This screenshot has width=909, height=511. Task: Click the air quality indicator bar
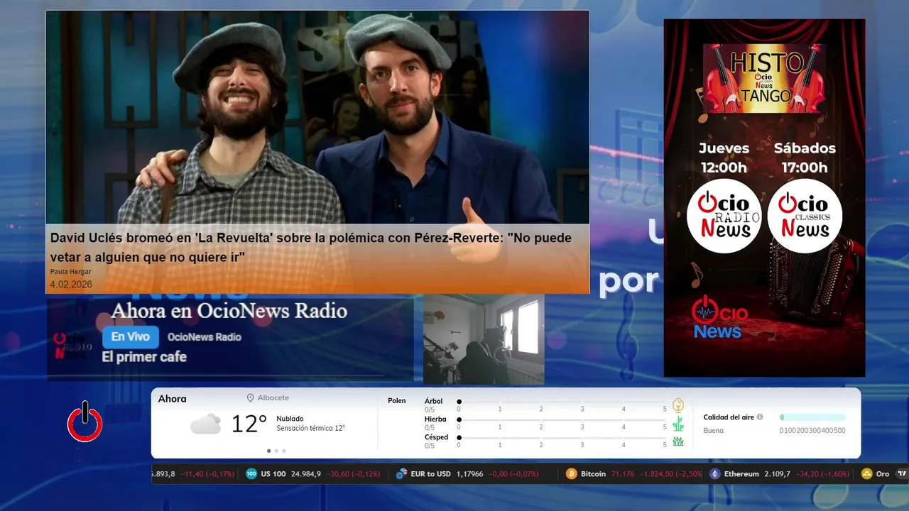(x=812, y=417)
